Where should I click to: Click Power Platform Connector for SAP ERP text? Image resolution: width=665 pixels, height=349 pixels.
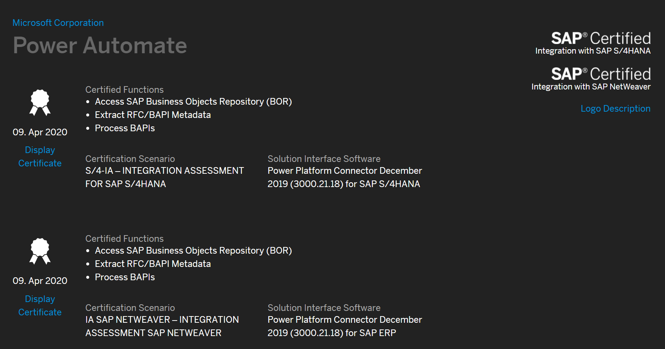tap(345, 326)
